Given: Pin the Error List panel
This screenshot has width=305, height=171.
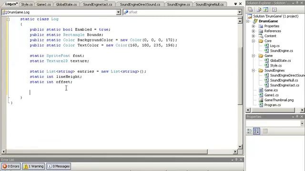Looking at the screenshot, I should (x=236, y=160).
